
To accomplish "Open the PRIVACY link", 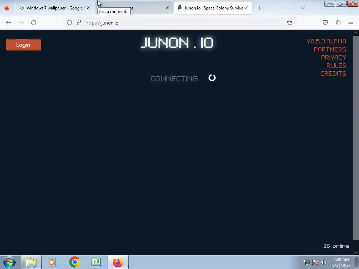I will [x=333, y=57].
